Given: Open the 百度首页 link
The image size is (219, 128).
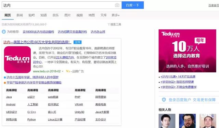Looking at the screenshot, I should point(214,5).
